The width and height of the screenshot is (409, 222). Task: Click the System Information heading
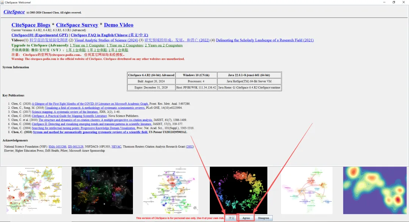[16, 67]
